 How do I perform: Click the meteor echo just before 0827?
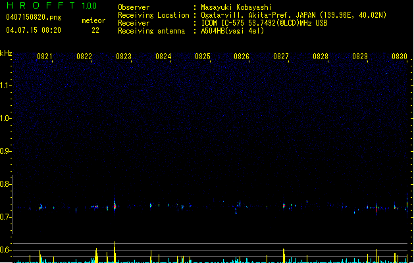click(284, 206)
